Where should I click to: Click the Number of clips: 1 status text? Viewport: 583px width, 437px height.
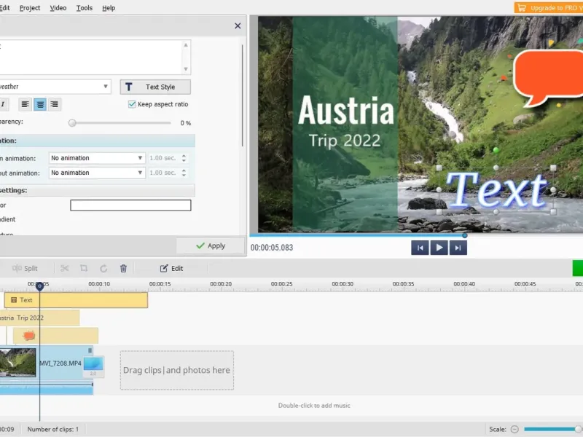[52, 429]
